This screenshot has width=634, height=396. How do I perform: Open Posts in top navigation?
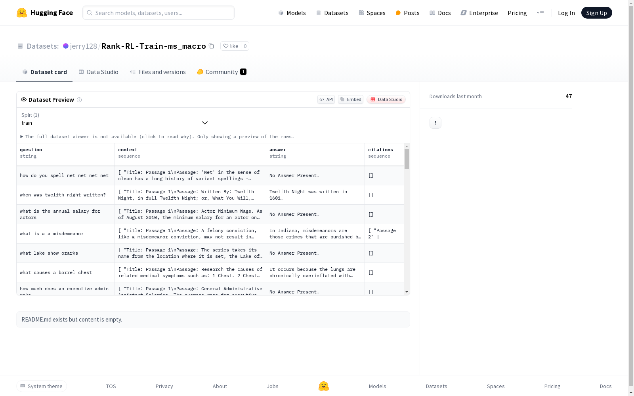click(408, 13)
